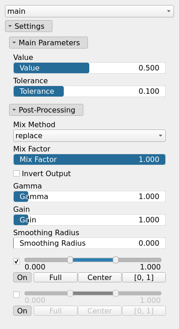The width and height of the screenshot is (179, 329).
Task: Click the right handle of first range slider
Action: [116, 260]
